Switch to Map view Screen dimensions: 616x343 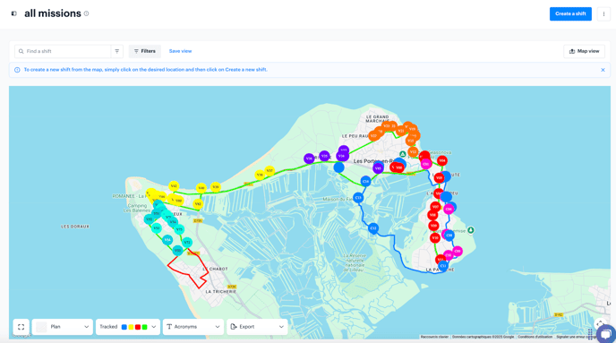coord(584,51)
